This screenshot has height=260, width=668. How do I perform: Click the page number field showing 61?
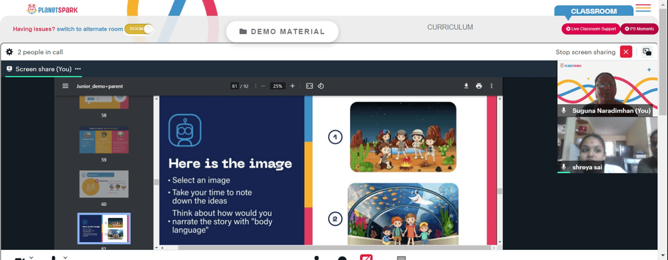234,86
